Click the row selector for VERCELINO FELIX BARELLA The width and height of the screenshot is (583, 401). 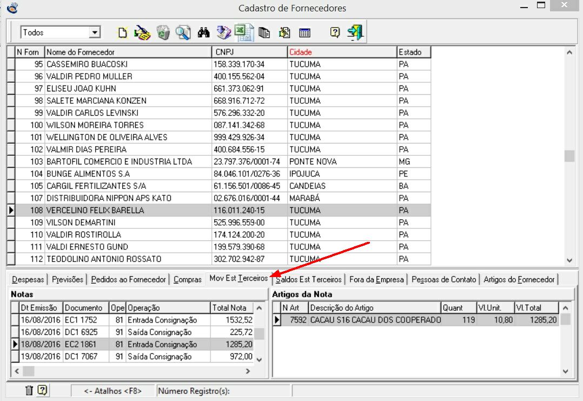tap(11, 210)
